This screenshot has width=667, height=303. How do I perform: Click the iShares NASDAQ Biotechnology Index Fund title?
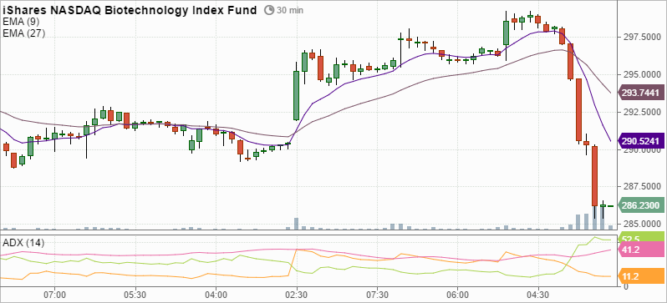click(130, 10)
